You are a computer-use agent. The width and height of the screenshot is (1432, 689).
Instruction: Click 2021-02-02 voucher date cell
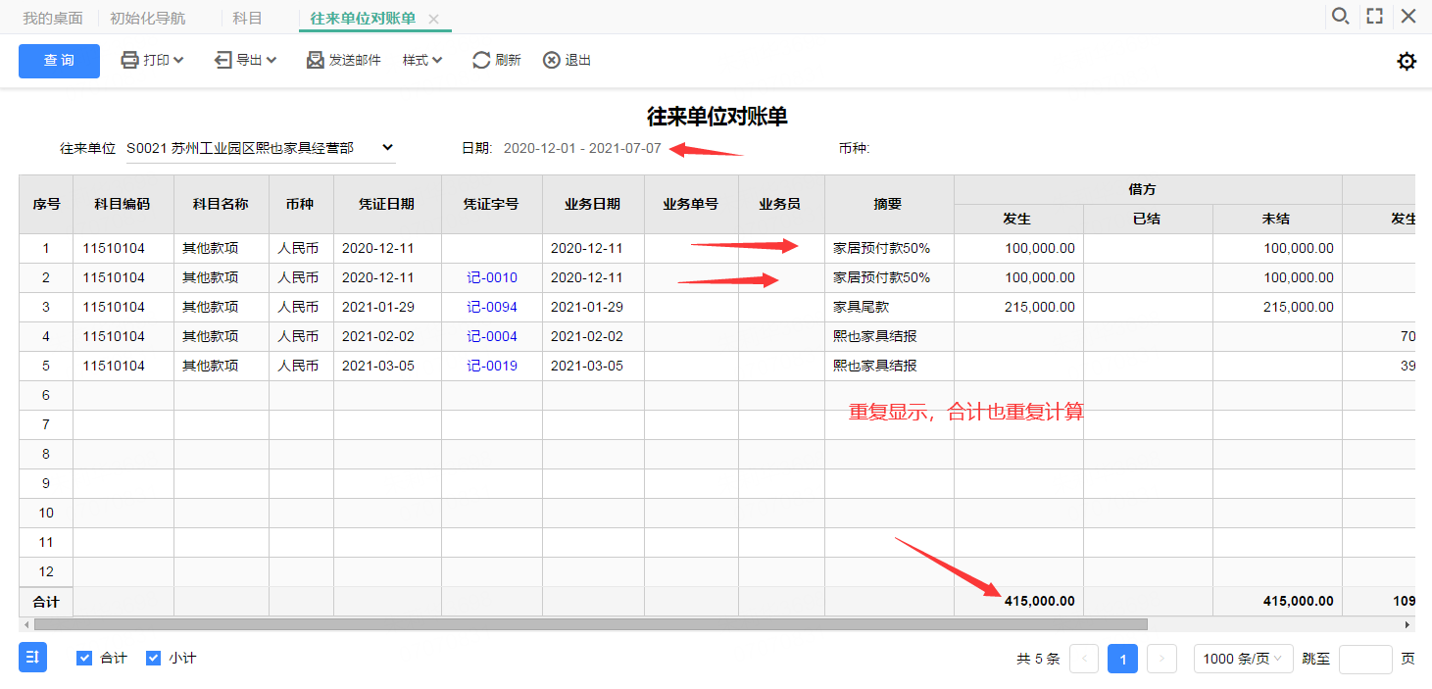387,336
